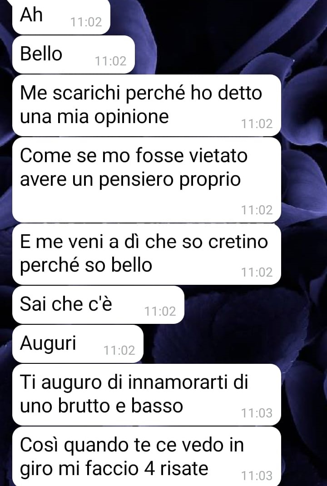The width and height of the screenshot is (327, 486).
Task: Click the words '4 risate' in last message
Action: [176, 468]
